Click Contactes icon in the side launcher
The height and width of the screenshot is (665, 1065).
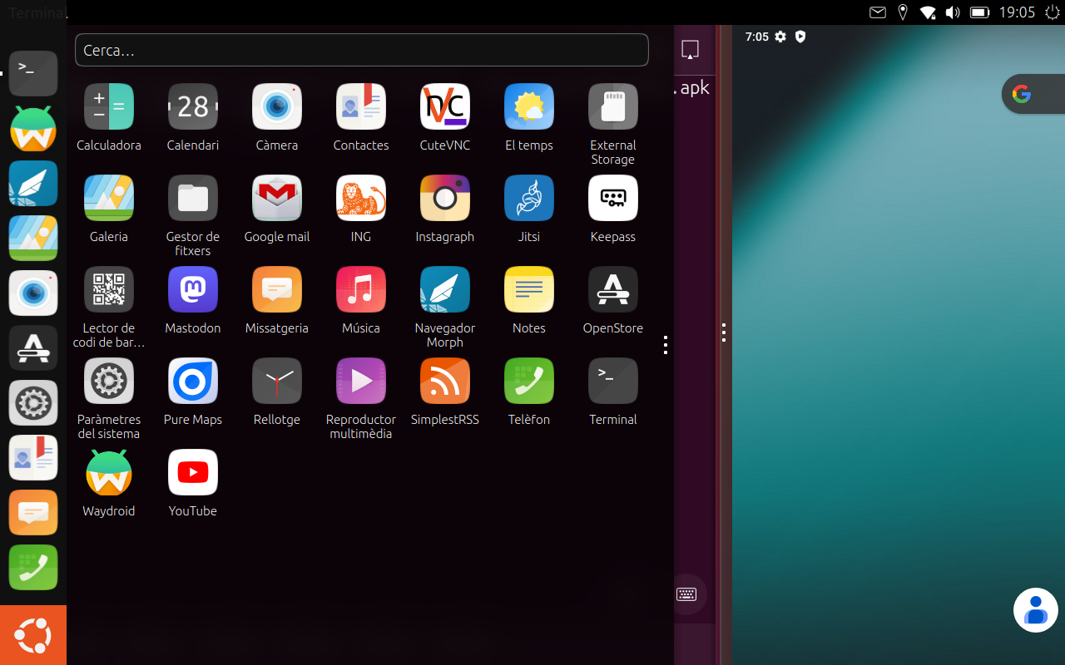(x=33, y=457)
